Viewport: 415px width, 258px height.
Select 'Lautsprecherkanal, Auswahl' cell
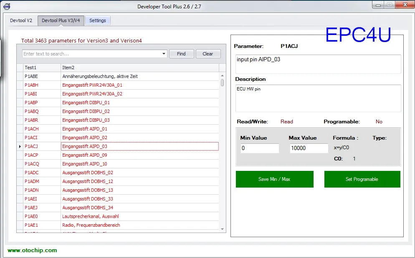[140, 216]
